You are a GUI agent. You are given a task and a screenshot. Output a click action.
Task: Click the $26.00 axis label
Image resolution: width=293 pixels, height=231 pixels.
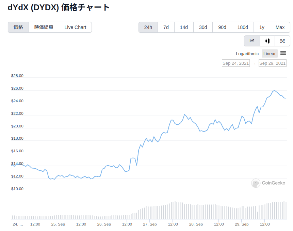[x=17, y=88]
